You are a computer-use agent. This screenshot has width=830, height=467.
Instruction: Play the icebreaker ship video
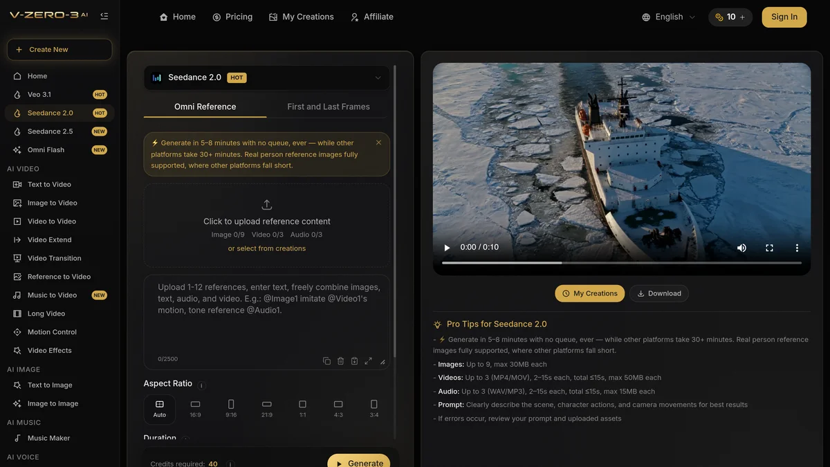(447, 248)
